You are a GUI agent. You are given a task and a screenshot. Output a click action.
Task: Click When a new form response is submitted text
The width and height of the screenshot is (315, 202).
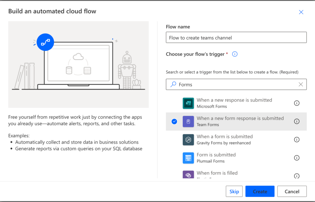240,118
